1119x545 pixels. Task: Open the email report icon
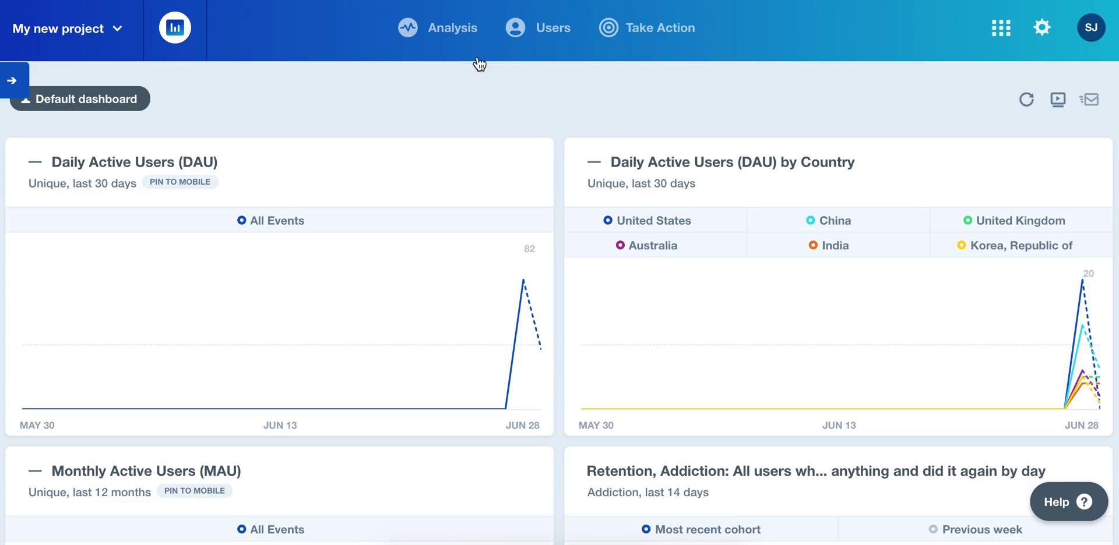[1089, 100]
